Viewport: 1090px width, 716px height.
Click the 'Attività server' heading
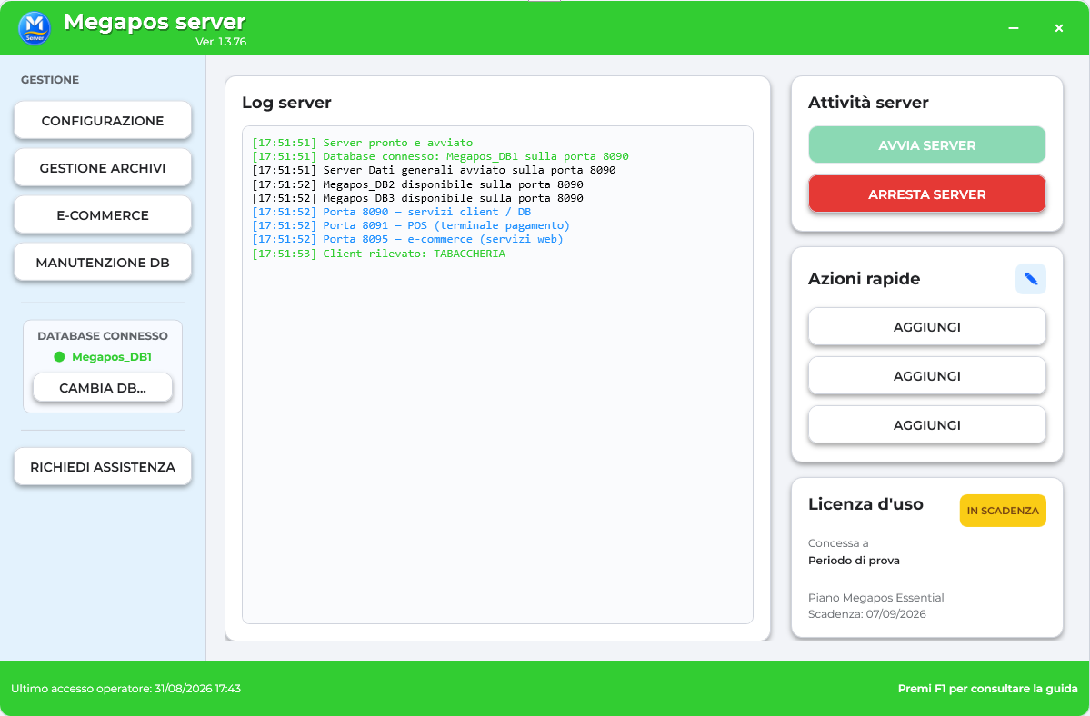(868, 103)
